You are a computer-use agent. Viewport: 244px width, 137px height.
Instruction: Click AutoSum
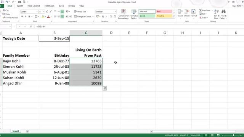205,10
